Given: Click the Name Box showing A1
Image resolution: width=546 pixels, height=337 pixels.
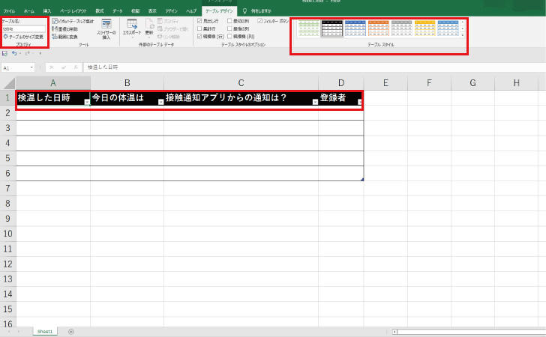Looking at the screenshot, I should 15,68.
